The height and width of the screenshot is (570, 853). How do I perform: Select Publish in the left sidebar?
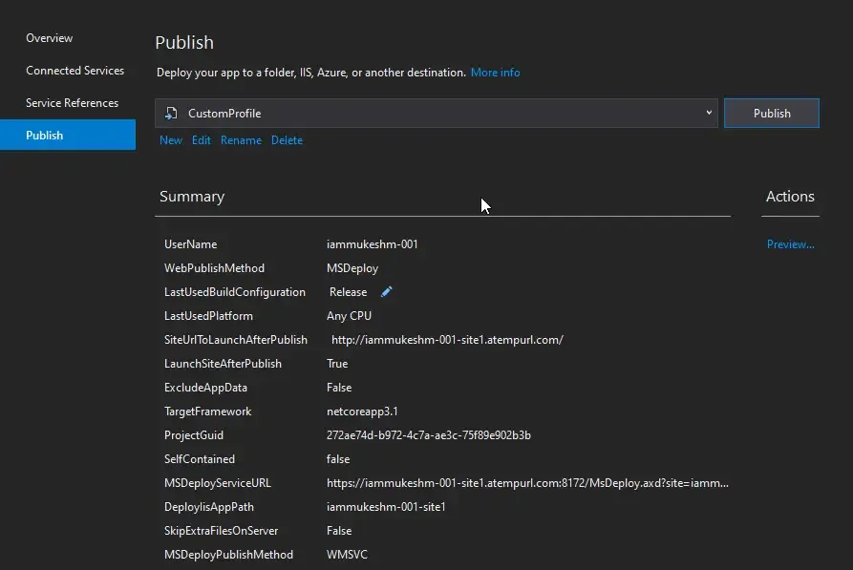coord(44,135)
